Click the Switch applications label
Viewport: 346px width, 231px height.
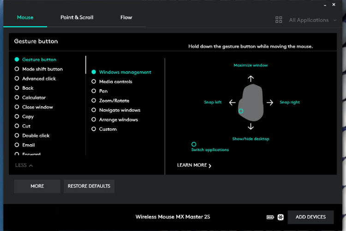click(x=210, y=150)
